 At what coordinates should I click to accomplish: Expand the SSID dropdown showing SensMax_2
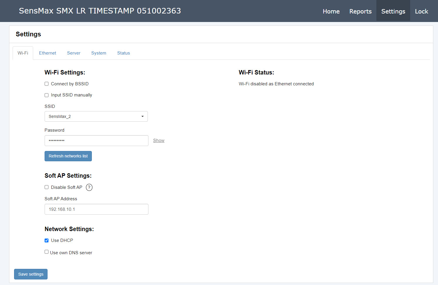click(96, 116)
